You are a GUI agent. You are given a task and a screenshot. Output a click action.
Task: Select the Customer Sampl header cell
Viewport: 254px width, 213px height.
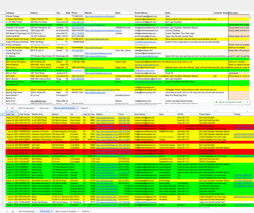click(x=221, y=13)
